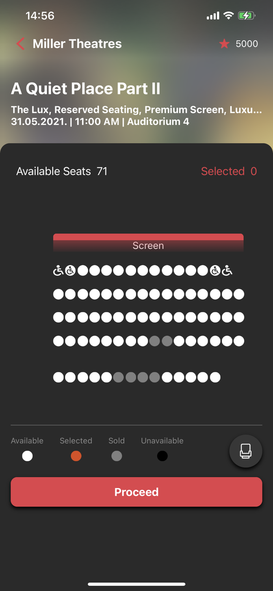Select an available seat in the last row
Screen dimensions: 273x591
click(58, 377)
